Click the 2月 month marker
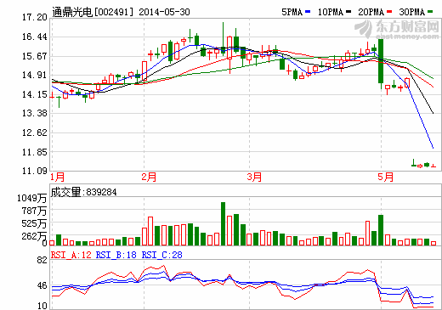This screenshot has width=442, height=310. click(x=149, y=177)
